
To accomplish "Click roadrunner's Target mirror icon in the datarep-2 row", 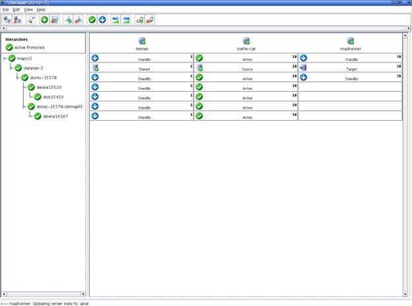I will point(303,68).
